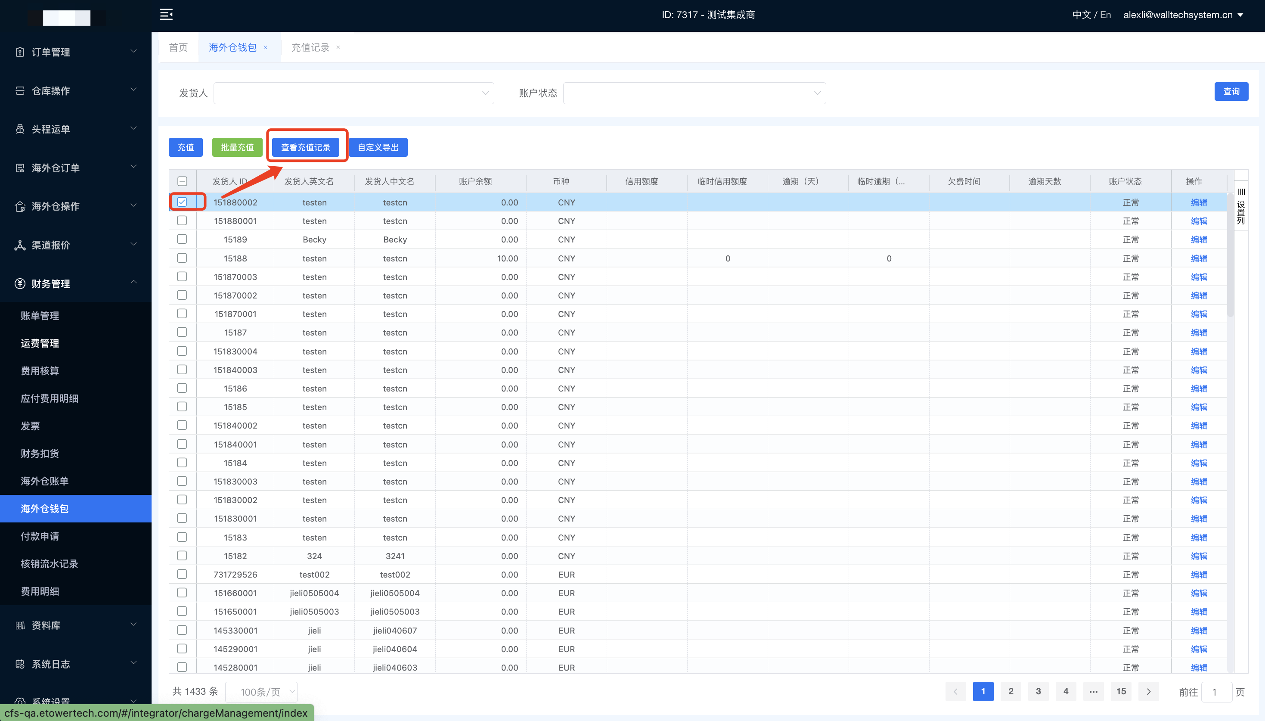Click the pagination ellipsis for more pages

1093,692
